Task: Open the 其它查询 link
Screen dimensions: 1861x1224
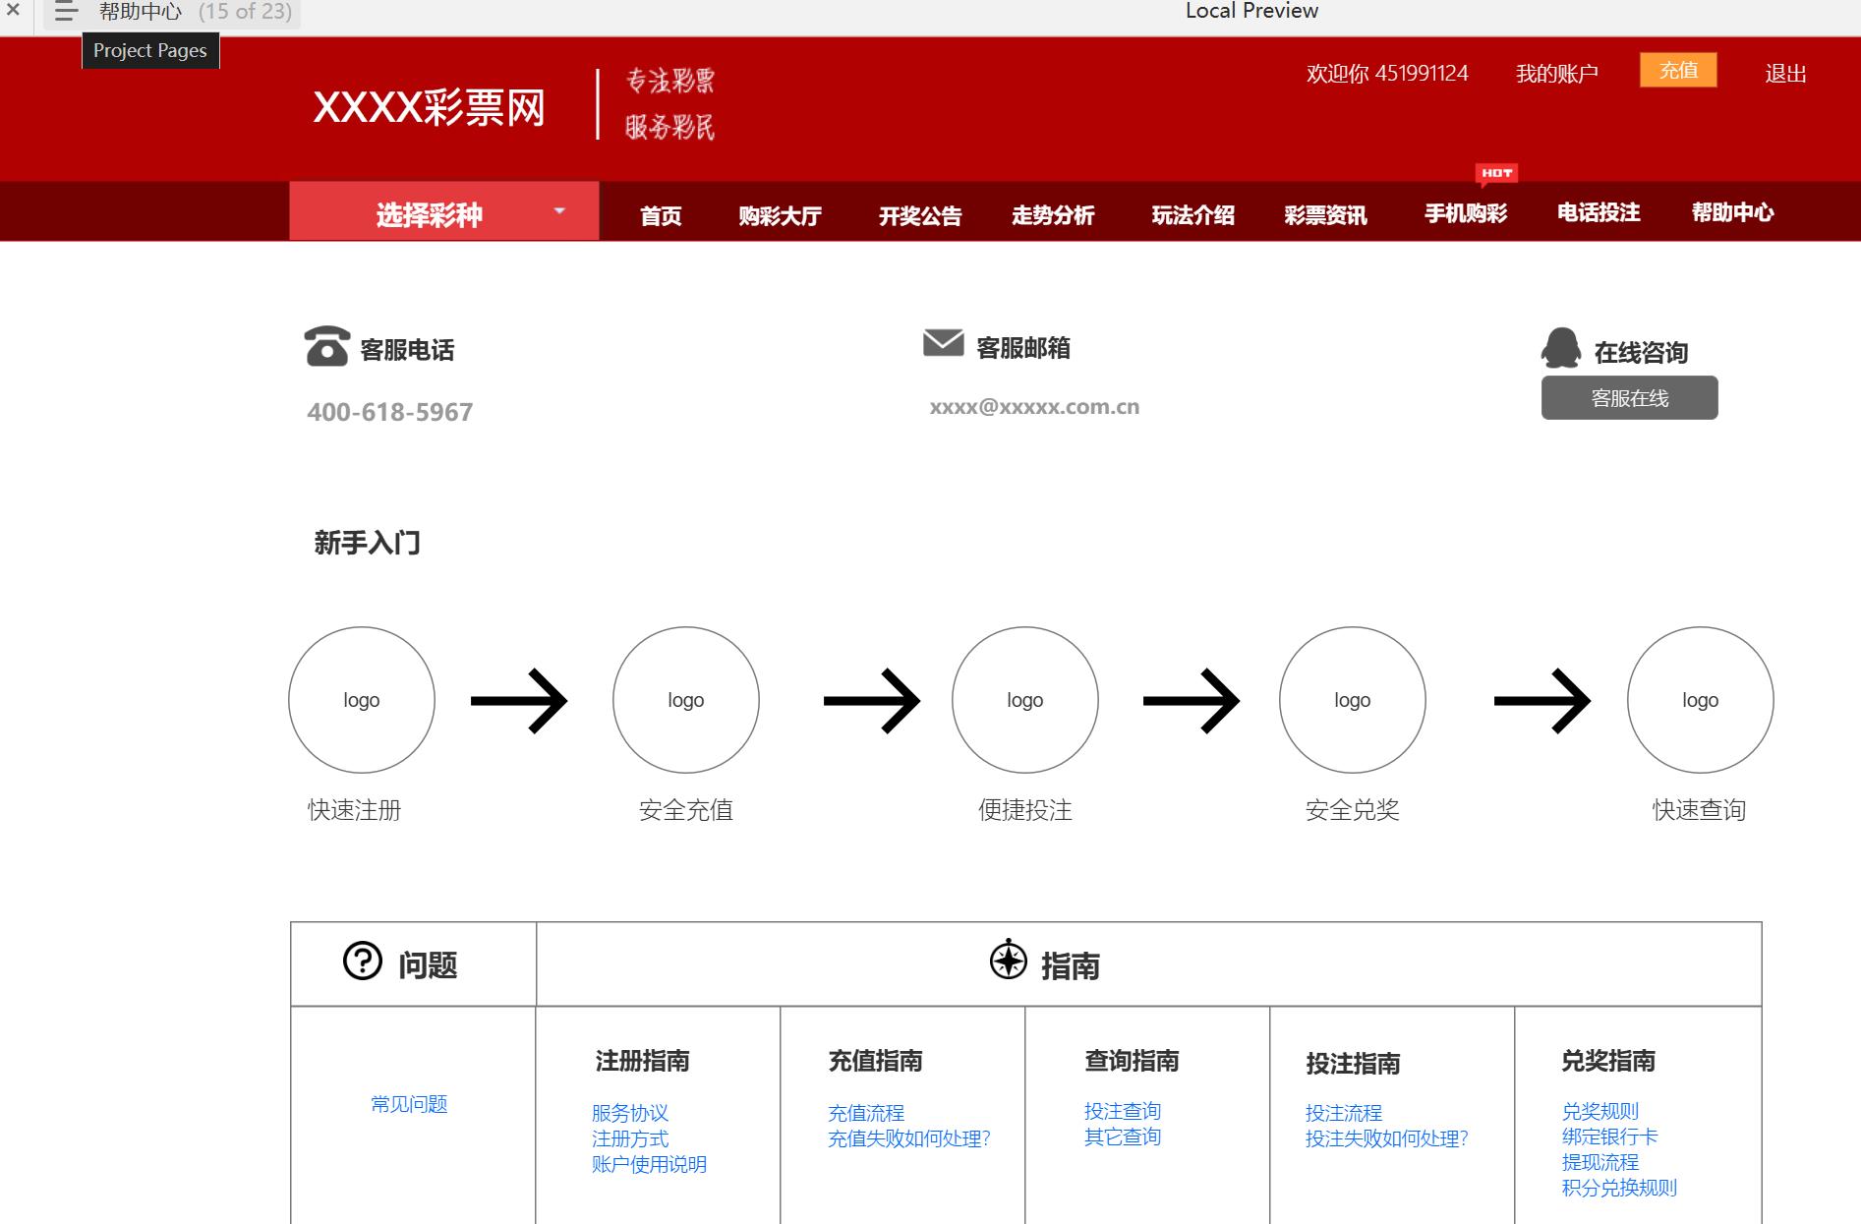Action: (x=1123, y=1137)
